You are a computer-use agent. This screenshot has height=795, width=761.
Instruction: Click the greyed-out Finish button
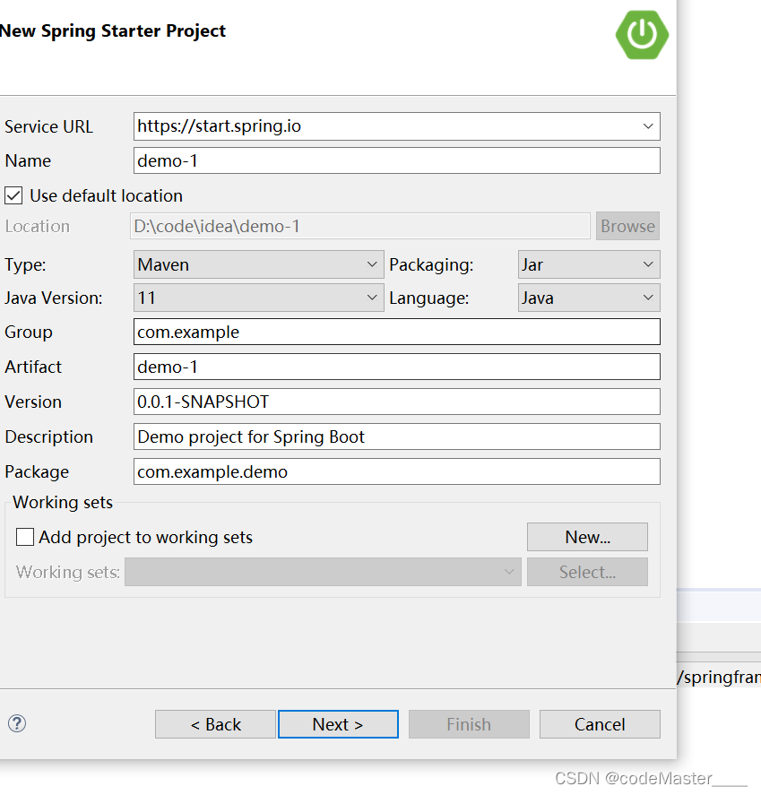469,724
